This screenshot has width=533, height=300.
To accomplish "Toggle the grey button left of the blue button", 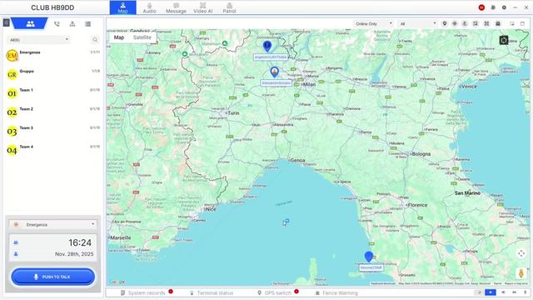I will pyautogui.click(x=479, y=292).
